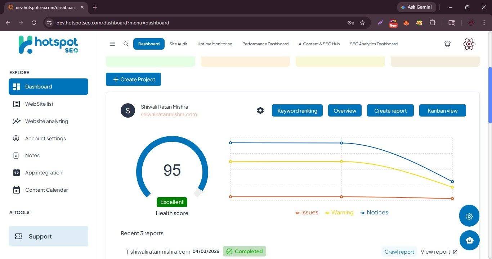
Task: Click the floating gear settings button
Action: [469, 216]
